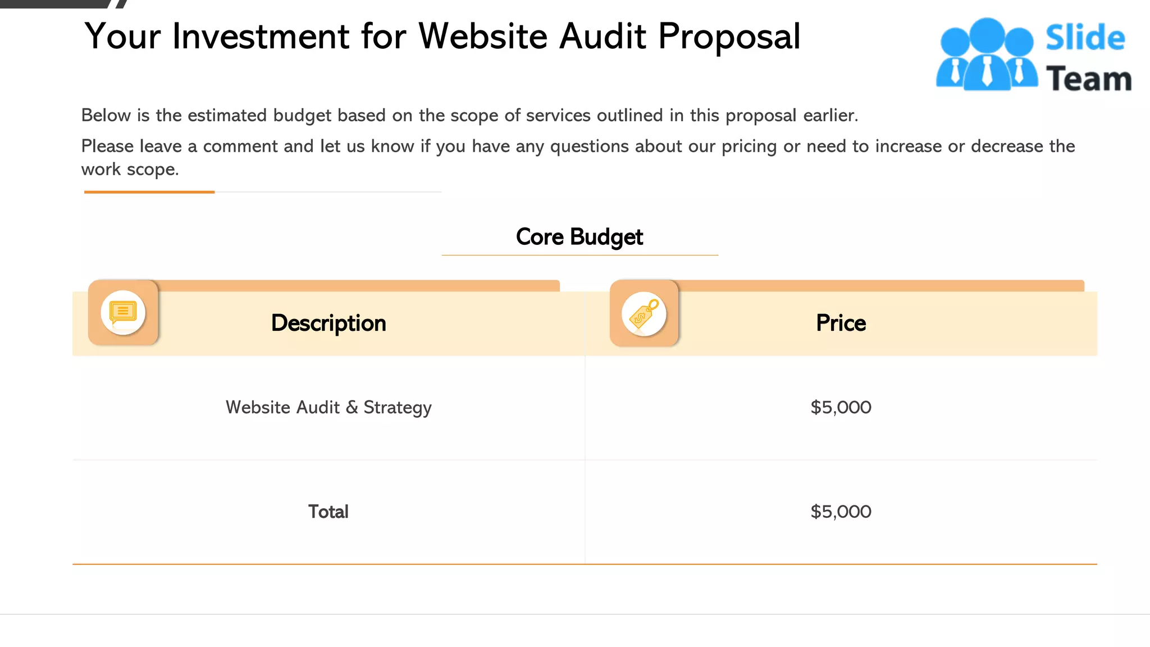Screen dimensions: 1150x647
Task: Select the 'Core Budget' heading
Action: tap(579, 237)
